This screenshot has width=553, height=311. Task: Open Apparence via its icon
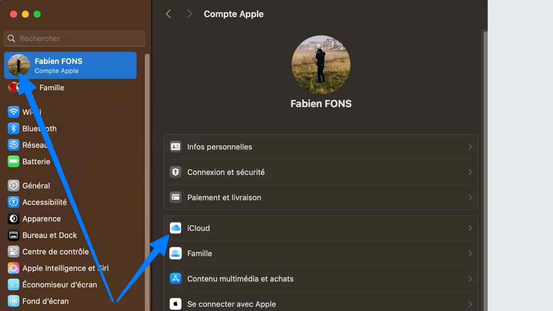pyautogui.click(x=14, y=219)
